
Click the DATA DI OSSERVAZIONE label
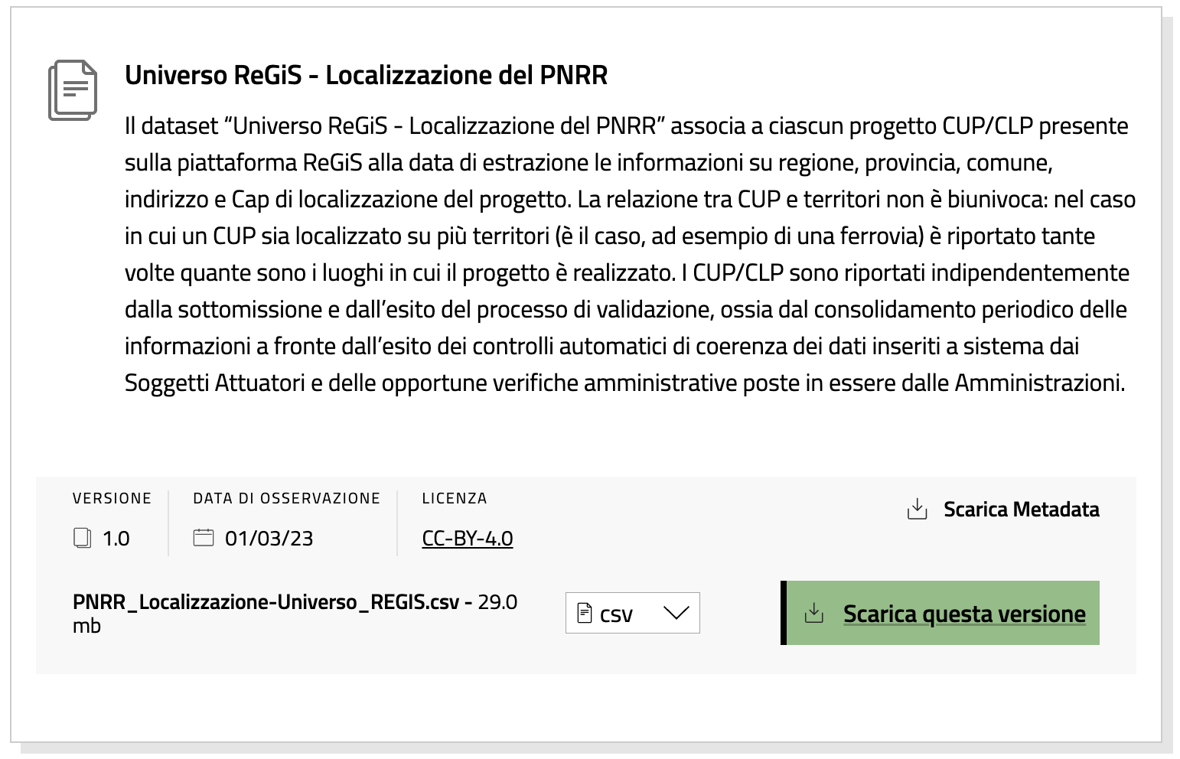click(x=286, y=498)
